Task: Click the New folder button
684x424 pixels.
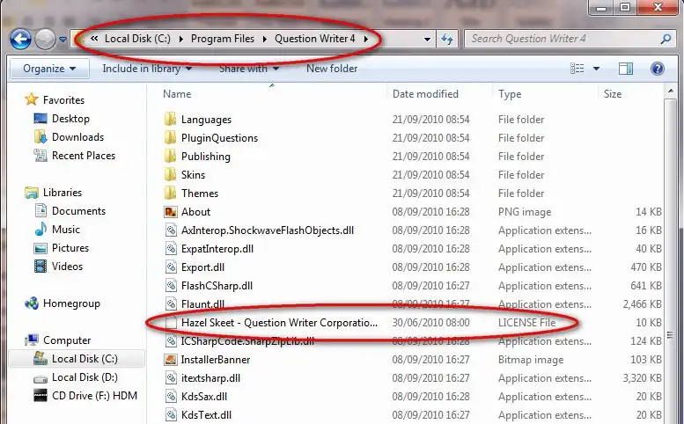Action: click(332, 69)
